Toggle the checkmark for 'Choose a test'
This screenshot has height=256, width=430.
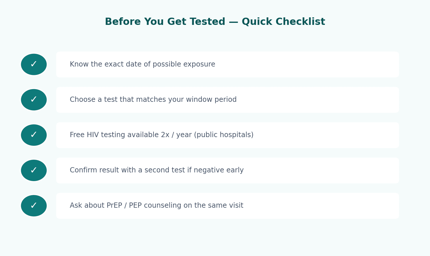click(x=34, y=100)
